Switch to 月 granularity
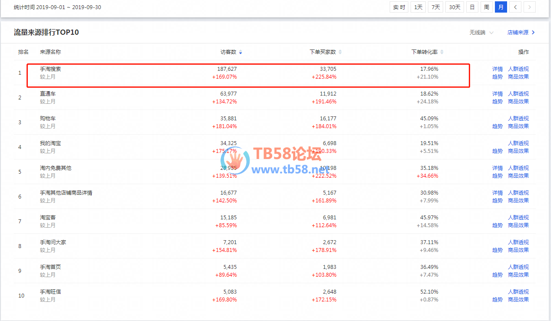The height and width of the screenshot is (321, 551). tap(501, 7)
